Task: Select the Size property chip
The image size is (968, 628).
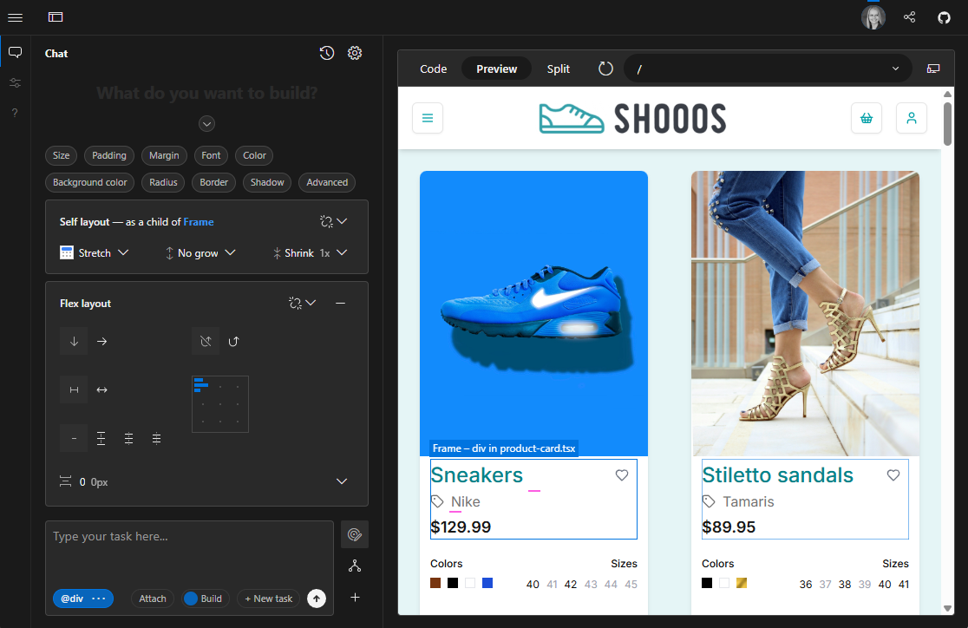Action: point(61,155)
